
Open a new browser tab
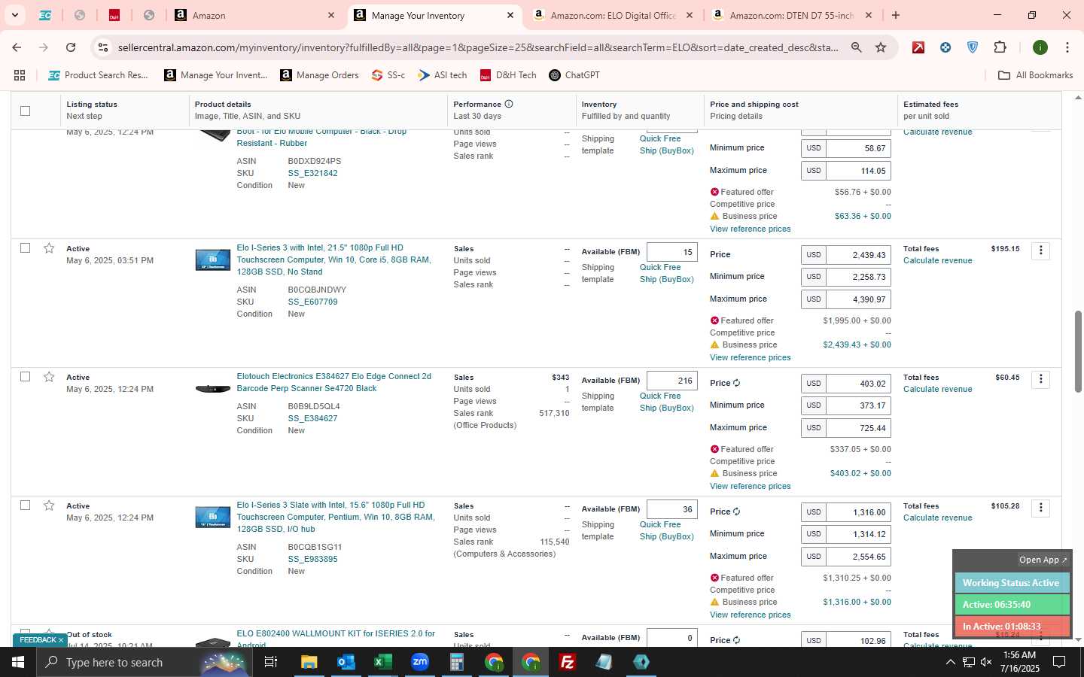point(895,15)
